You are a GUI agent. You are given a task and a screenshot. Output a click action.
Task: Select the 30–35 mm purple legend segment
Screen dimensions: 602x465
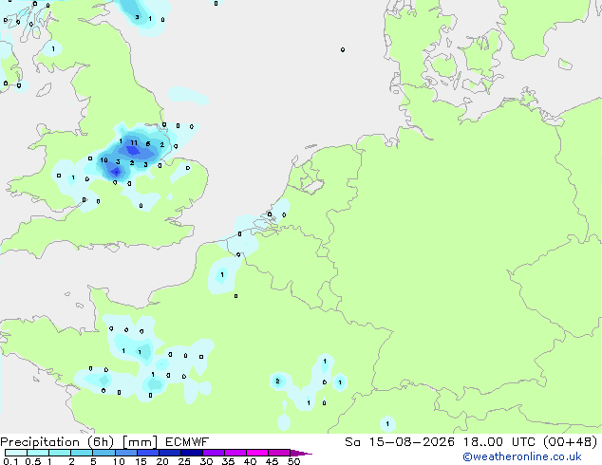click(213, 453)
